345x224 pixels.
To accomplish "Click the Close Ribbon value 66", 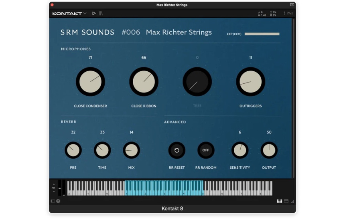I will coord(144,58).
